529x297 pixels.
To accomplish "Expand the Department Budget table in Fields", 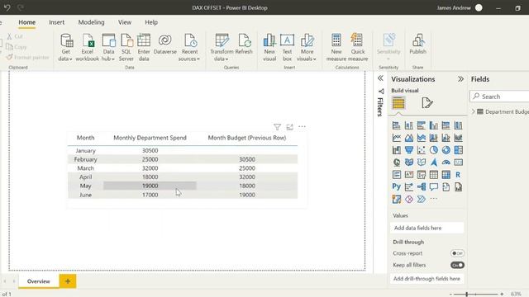I will (x=474, y=111).
